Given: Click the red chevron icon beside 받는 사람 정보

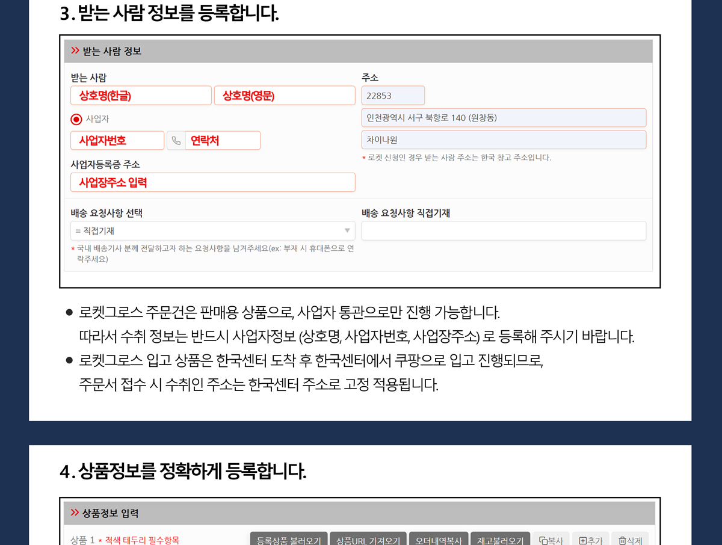Looking at the screenshot, I should click(75, 51).
